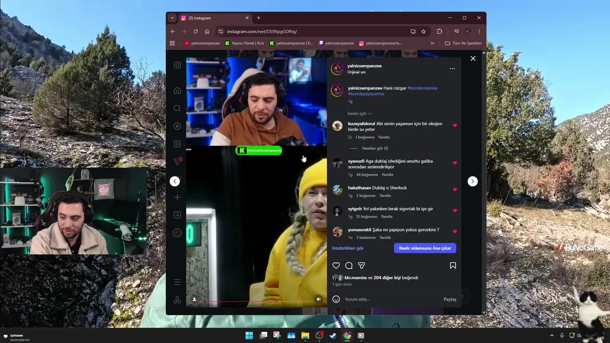Toggle like on hakathasan's comment
This screenshot has width=610, height=343.
tap(455, 190)
